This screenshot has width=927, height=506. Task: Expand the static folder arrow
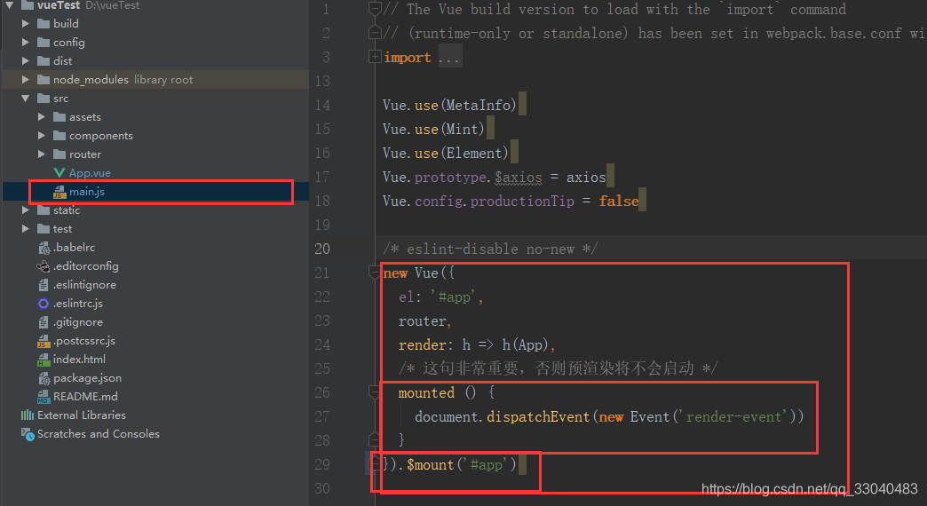coord(26,210)
